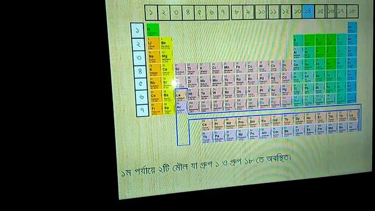Click the Mercury (Hg) element cell
This screenshot has height=211, width=375.
click(x=287, y=90)
